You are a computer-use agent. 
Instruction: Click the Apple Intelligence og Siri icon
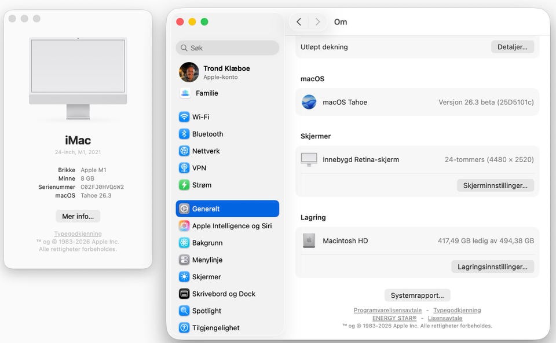point(184,225)
